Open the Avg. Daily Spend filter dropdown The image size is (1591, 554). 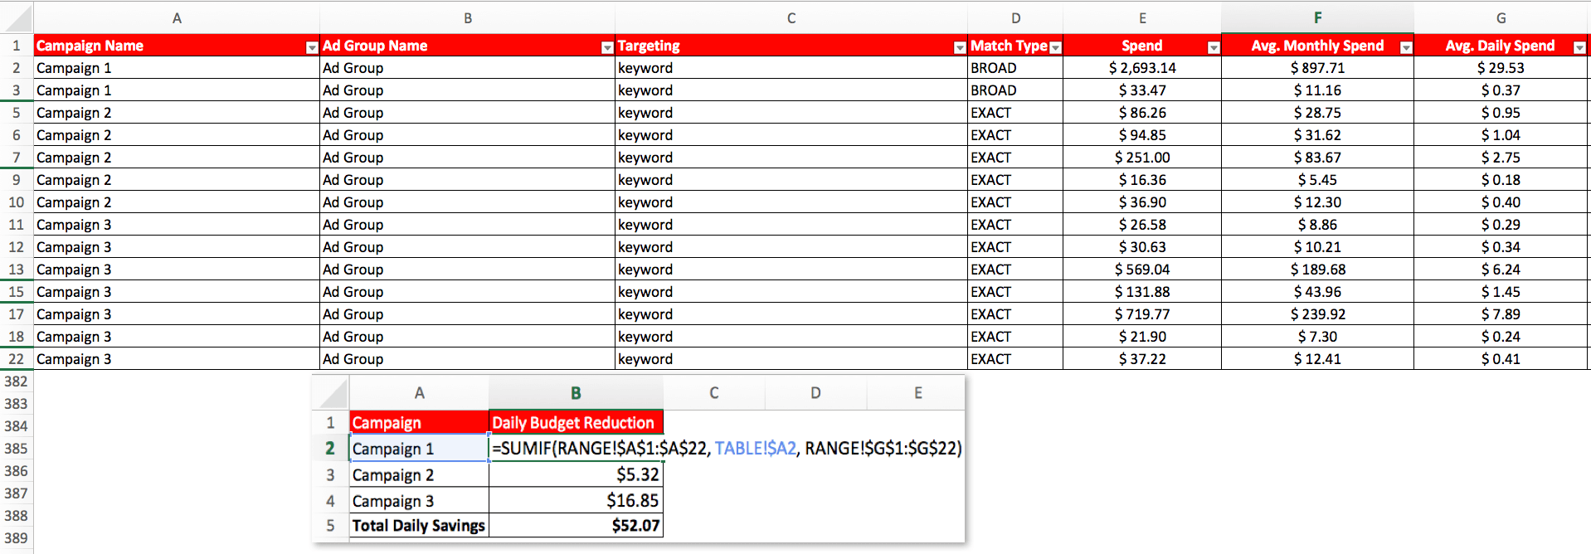[1579, 48]
